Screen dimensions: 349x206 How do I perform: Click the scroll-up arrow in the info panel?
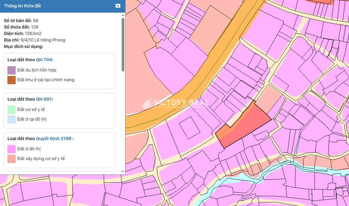[x=123, y=15]
